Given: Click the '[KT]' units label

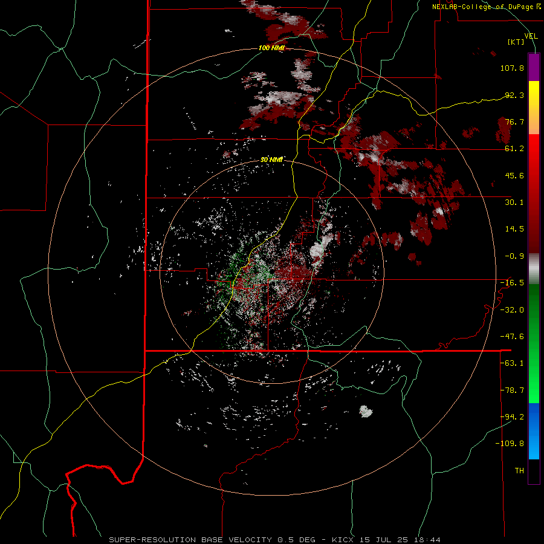Looking at the screenshot, I should pyautogui.click(x=516, y=42).
